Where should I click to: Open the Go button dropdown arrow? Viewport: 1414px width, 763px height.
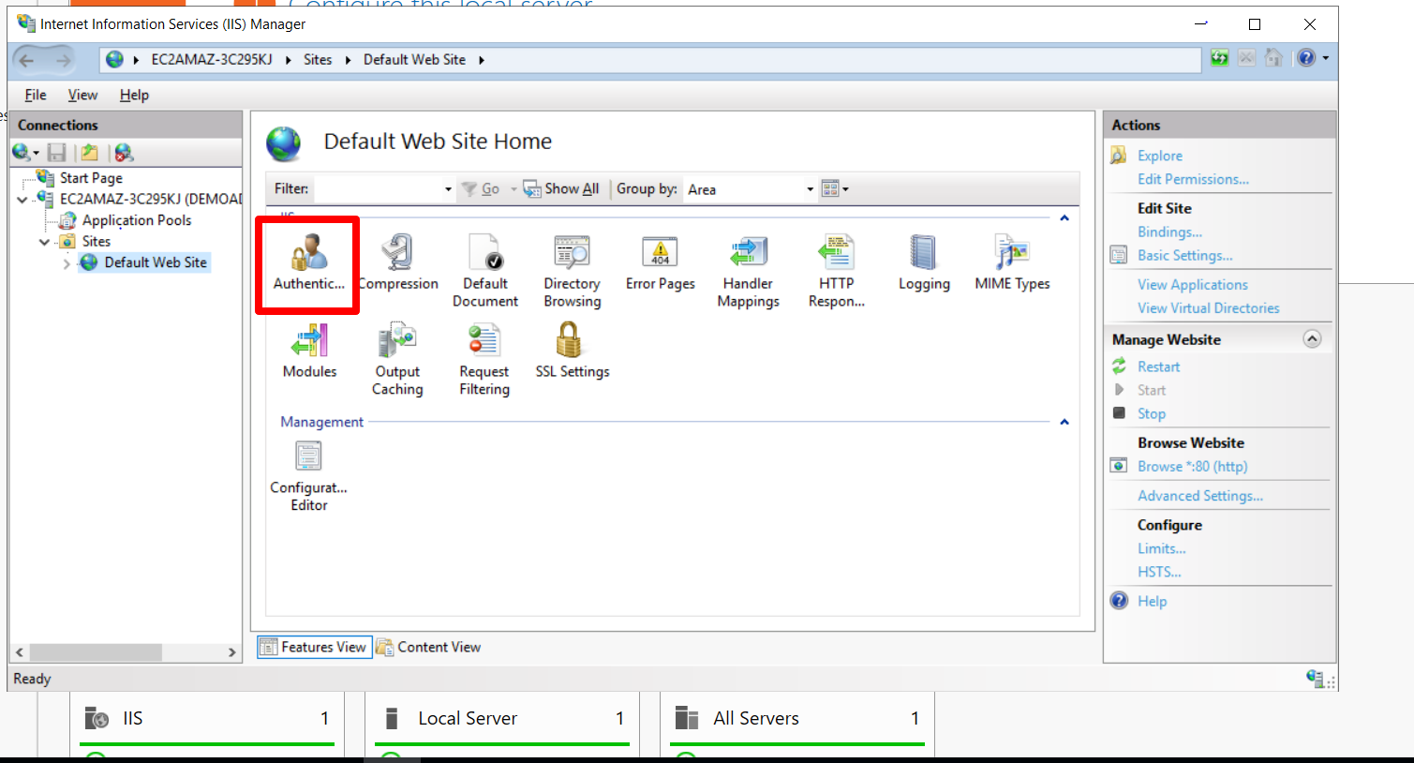(x=514, y=189)
